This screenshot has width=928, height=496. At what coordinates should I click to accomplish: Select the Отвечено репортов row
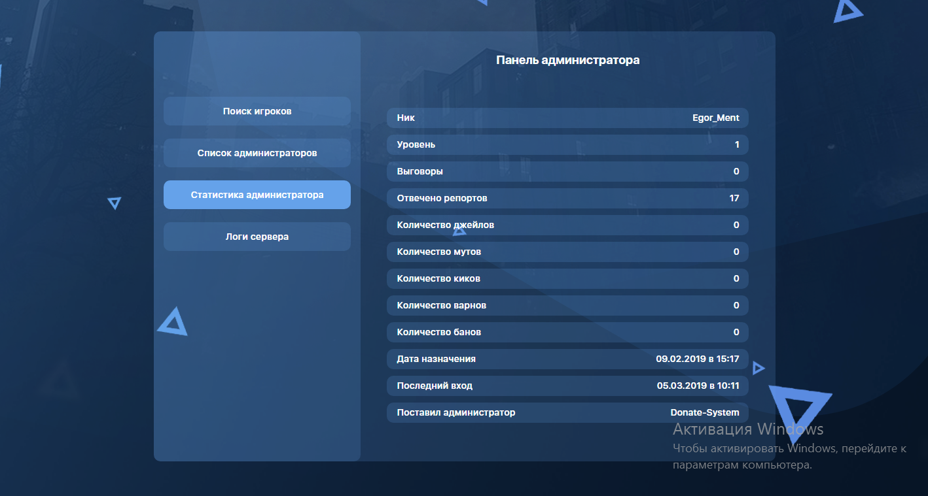pos(567,198)
